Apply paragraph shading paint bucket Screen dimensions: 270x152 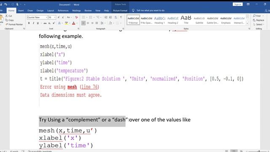coord(111,23)
